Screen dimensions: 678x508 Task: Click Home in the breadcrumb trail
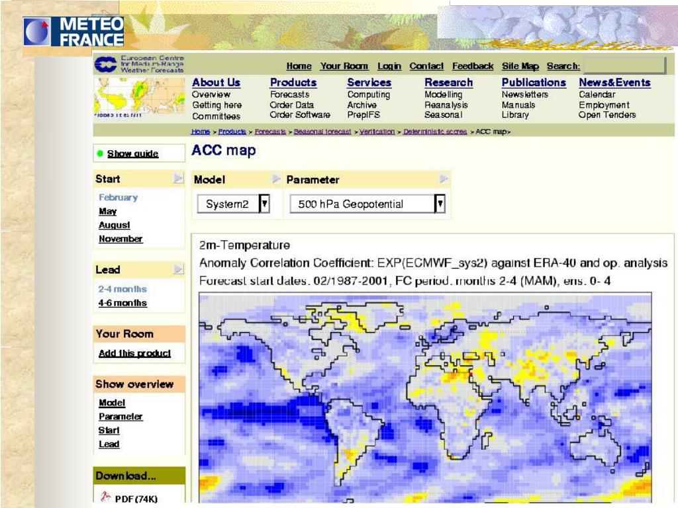201,132
